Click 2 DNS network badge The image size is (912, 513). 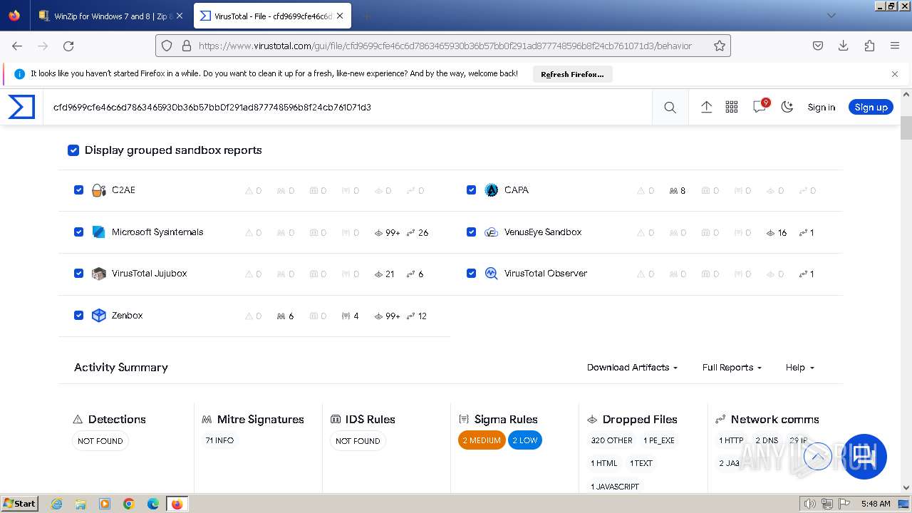(x=767, y=440)
